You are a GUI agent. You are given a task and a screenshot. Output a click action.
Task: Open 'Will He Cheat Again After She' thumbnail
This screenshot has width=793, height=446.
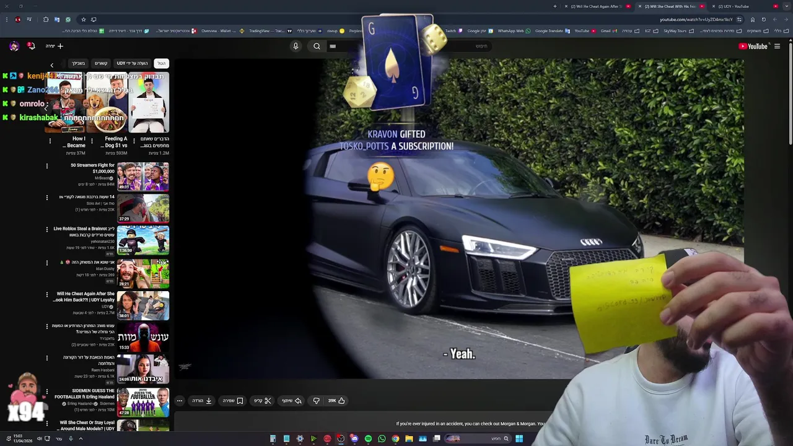pos(143,305)
